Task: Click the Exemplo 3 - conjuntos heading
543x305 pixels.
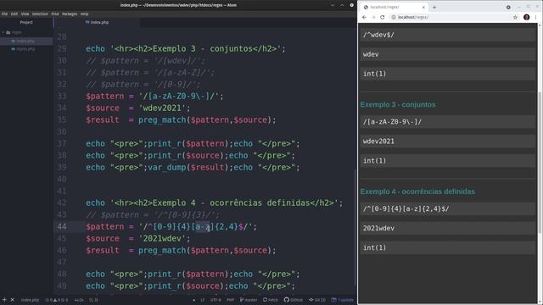Action: pyautogui.click(x=398, y=104)
